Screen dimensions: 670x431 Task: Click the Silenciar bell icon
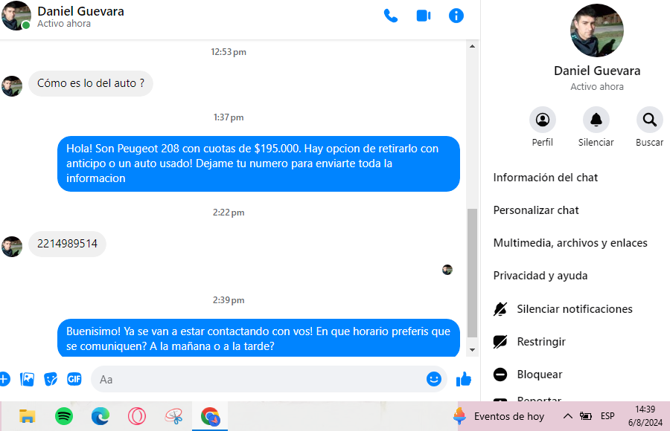click(x=596, y=120)
